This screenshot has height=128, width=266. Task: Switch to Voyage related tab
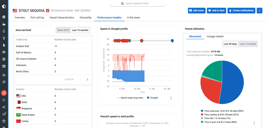pyautogui.click(x=215, y=36)
